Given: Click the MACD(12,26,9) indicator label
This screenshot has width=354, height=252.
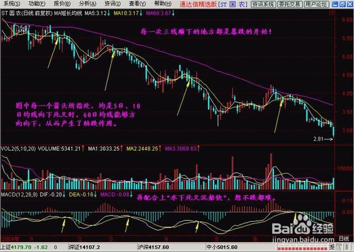Looking at the screenshot, I should pos(19,195).
